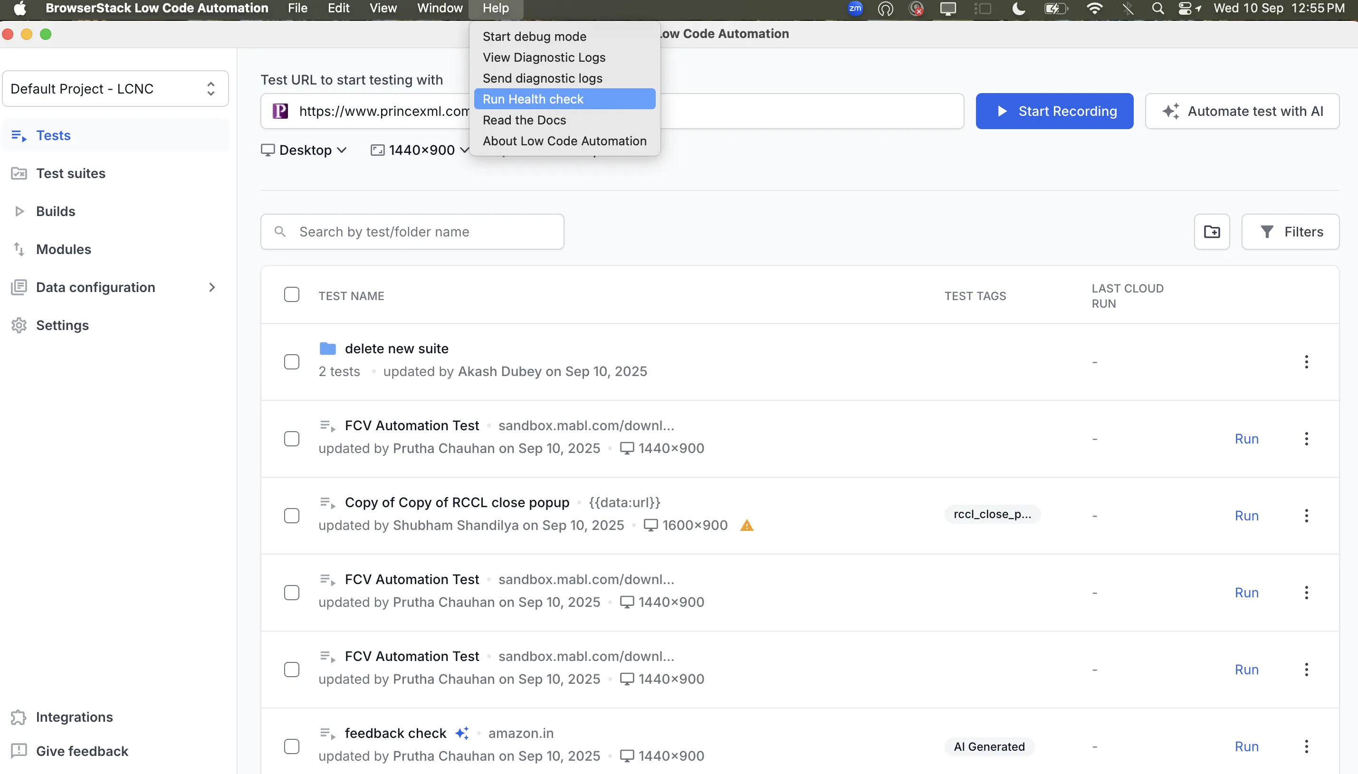
Task: Click the menu bar date and time
Action: point(1279,8)
